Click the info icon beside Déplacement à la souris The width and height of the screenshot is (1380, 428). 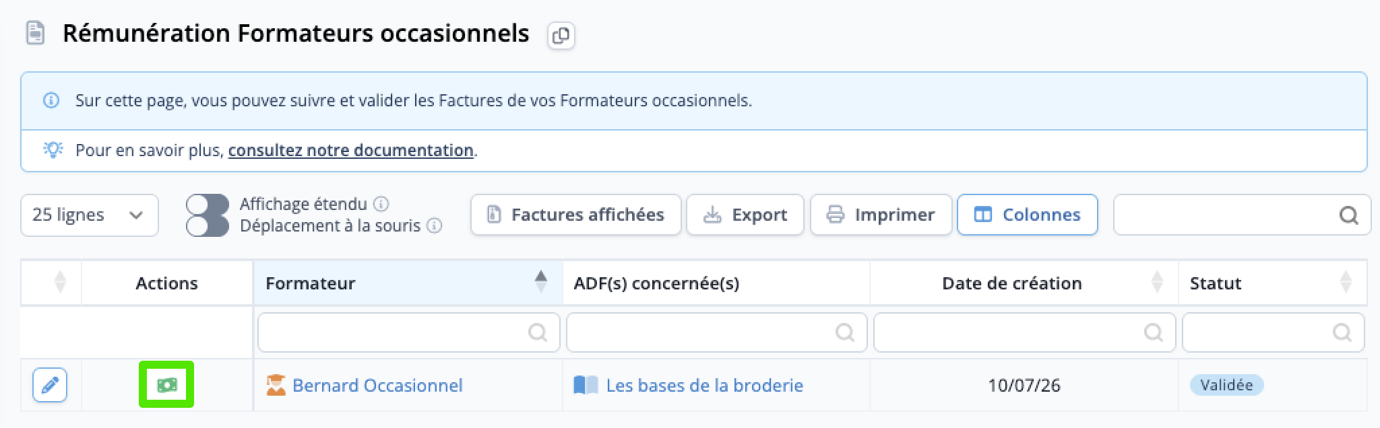(435, 225)
